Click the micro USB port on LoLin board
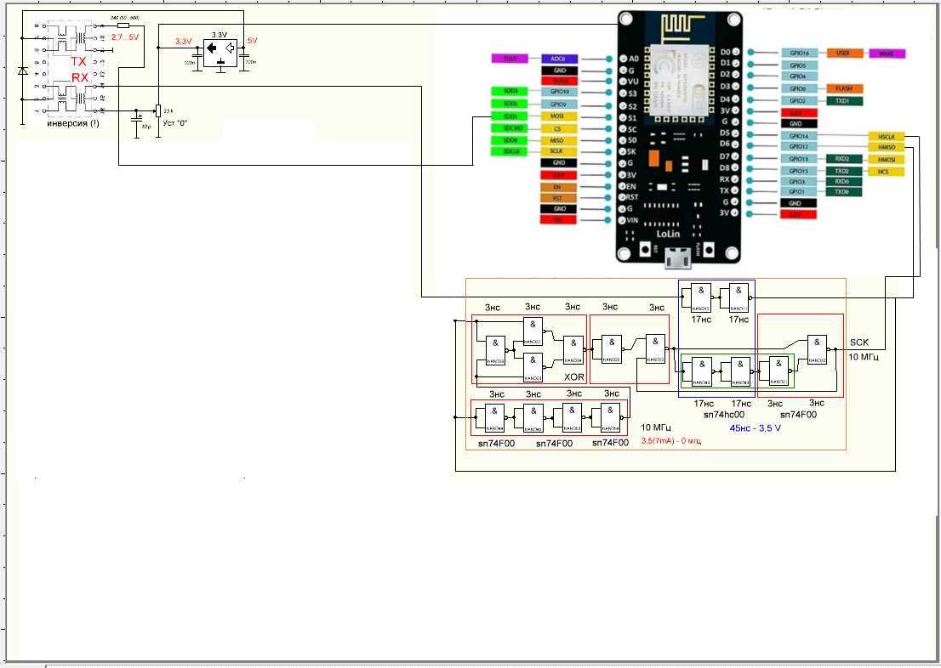Image resolution: width=941 pixels, height=668 pixels. [678, 253]
